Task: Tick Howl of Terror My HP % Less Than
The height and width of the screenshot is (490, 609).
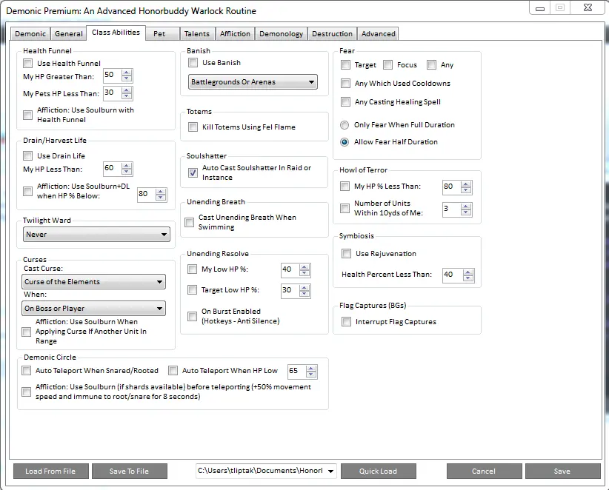Action: coord(345,187)
